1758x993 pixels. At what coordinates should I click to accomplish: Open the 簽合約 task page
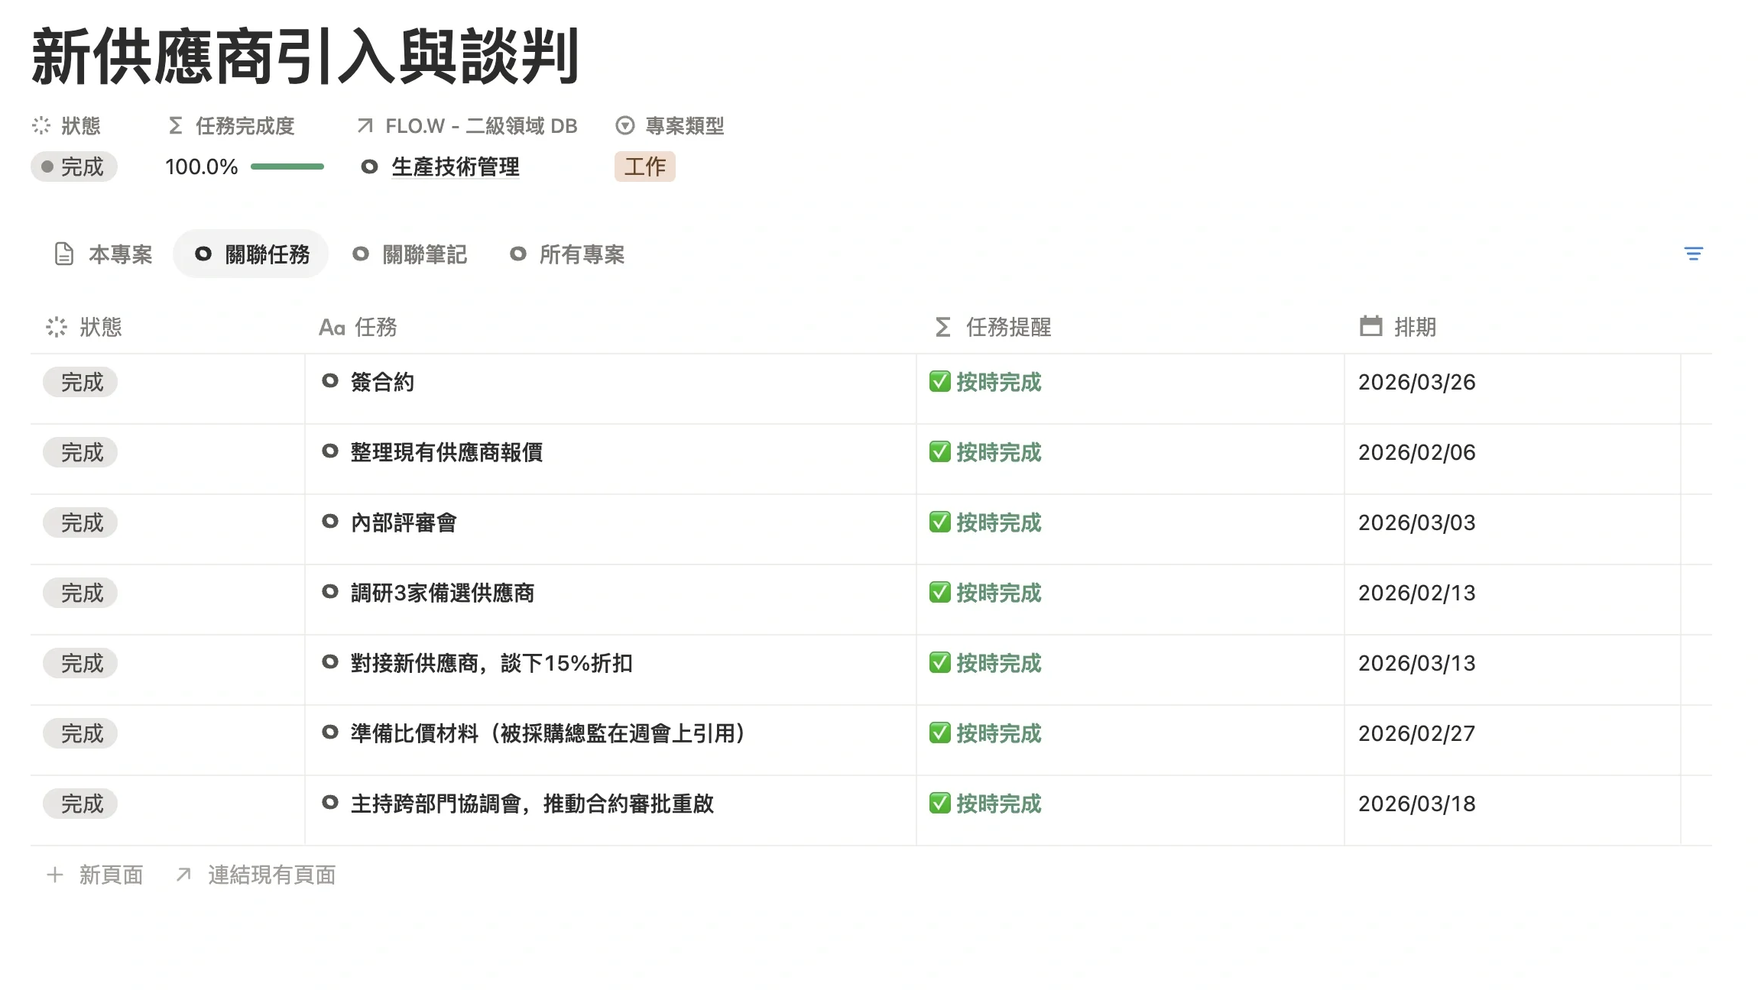382,382
